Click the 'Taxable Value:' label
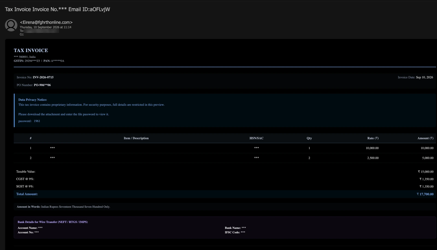Image resolution: width=437 pixels, height=250 pixels. [x=26, y=171]
